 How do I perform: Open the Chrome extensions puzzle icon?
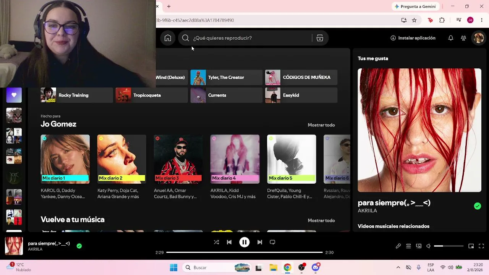tap(442, 20)
